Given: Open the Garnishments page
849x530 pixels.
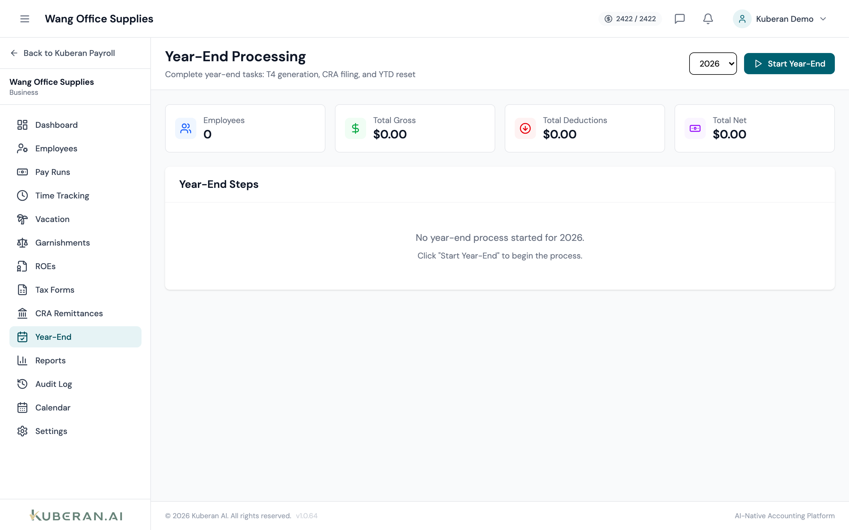Looking at the screenshot, I should 75,243.
